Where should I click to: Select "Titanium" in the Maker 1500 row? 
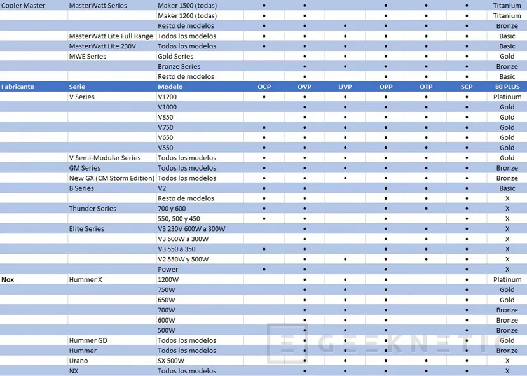507,5
